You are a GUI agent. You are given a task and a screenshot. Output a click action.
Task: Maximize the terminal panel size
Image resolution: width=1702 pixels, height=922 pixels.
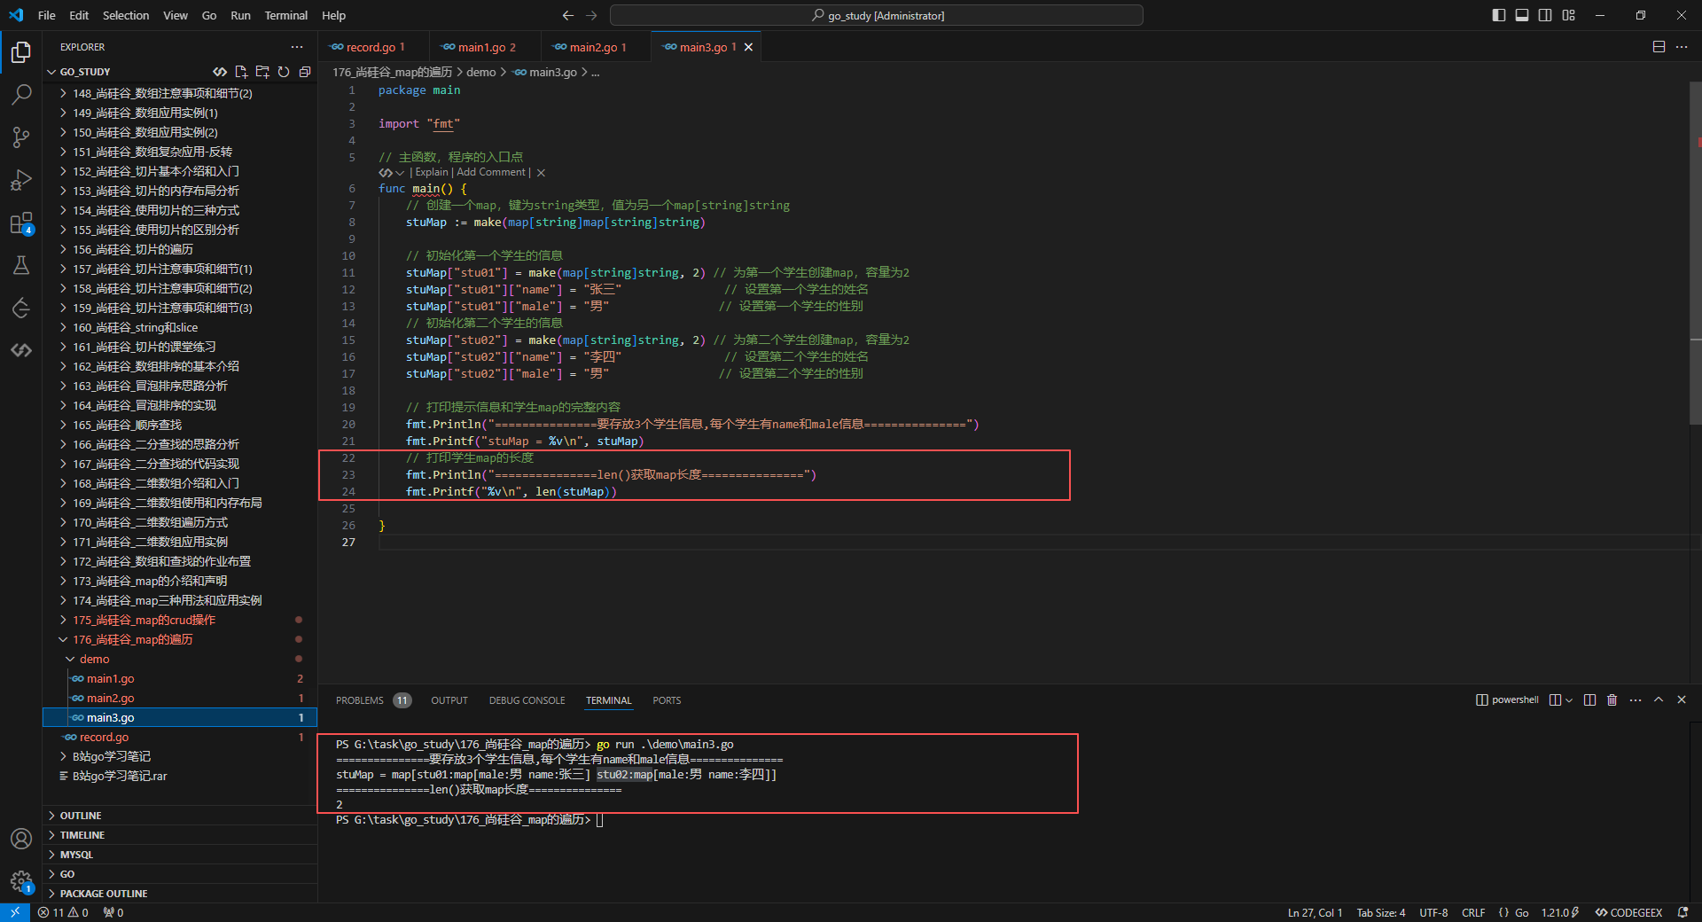click(x=1659, y=700)
